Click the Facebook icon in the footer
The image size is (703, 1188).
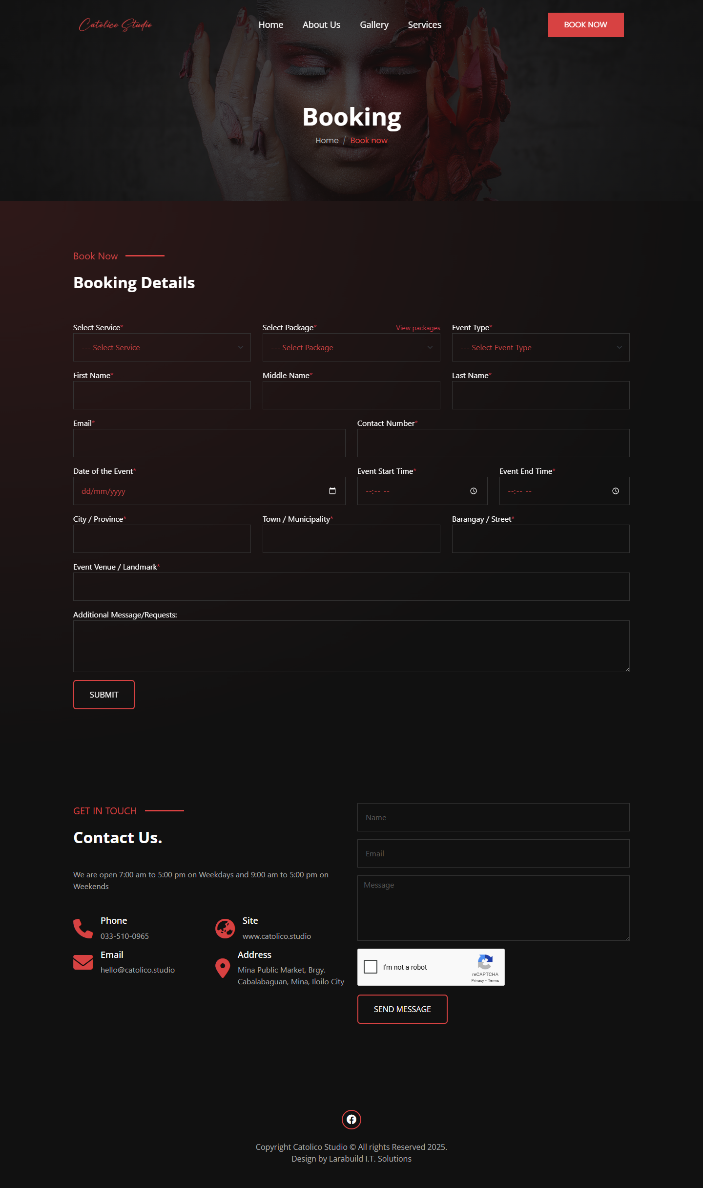(351, 1119)
